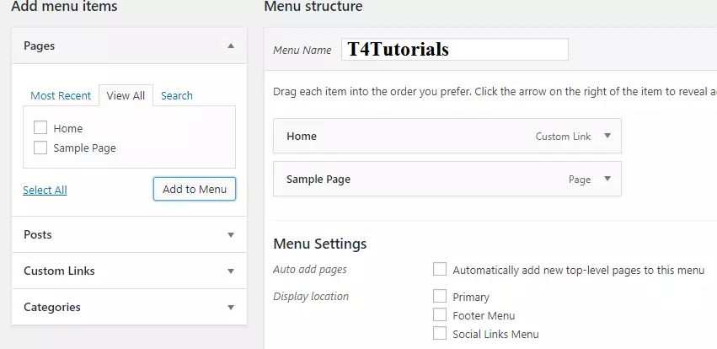Click the Custom Link type label
This screenshot has height=349, width=717.
pos(563,137)
